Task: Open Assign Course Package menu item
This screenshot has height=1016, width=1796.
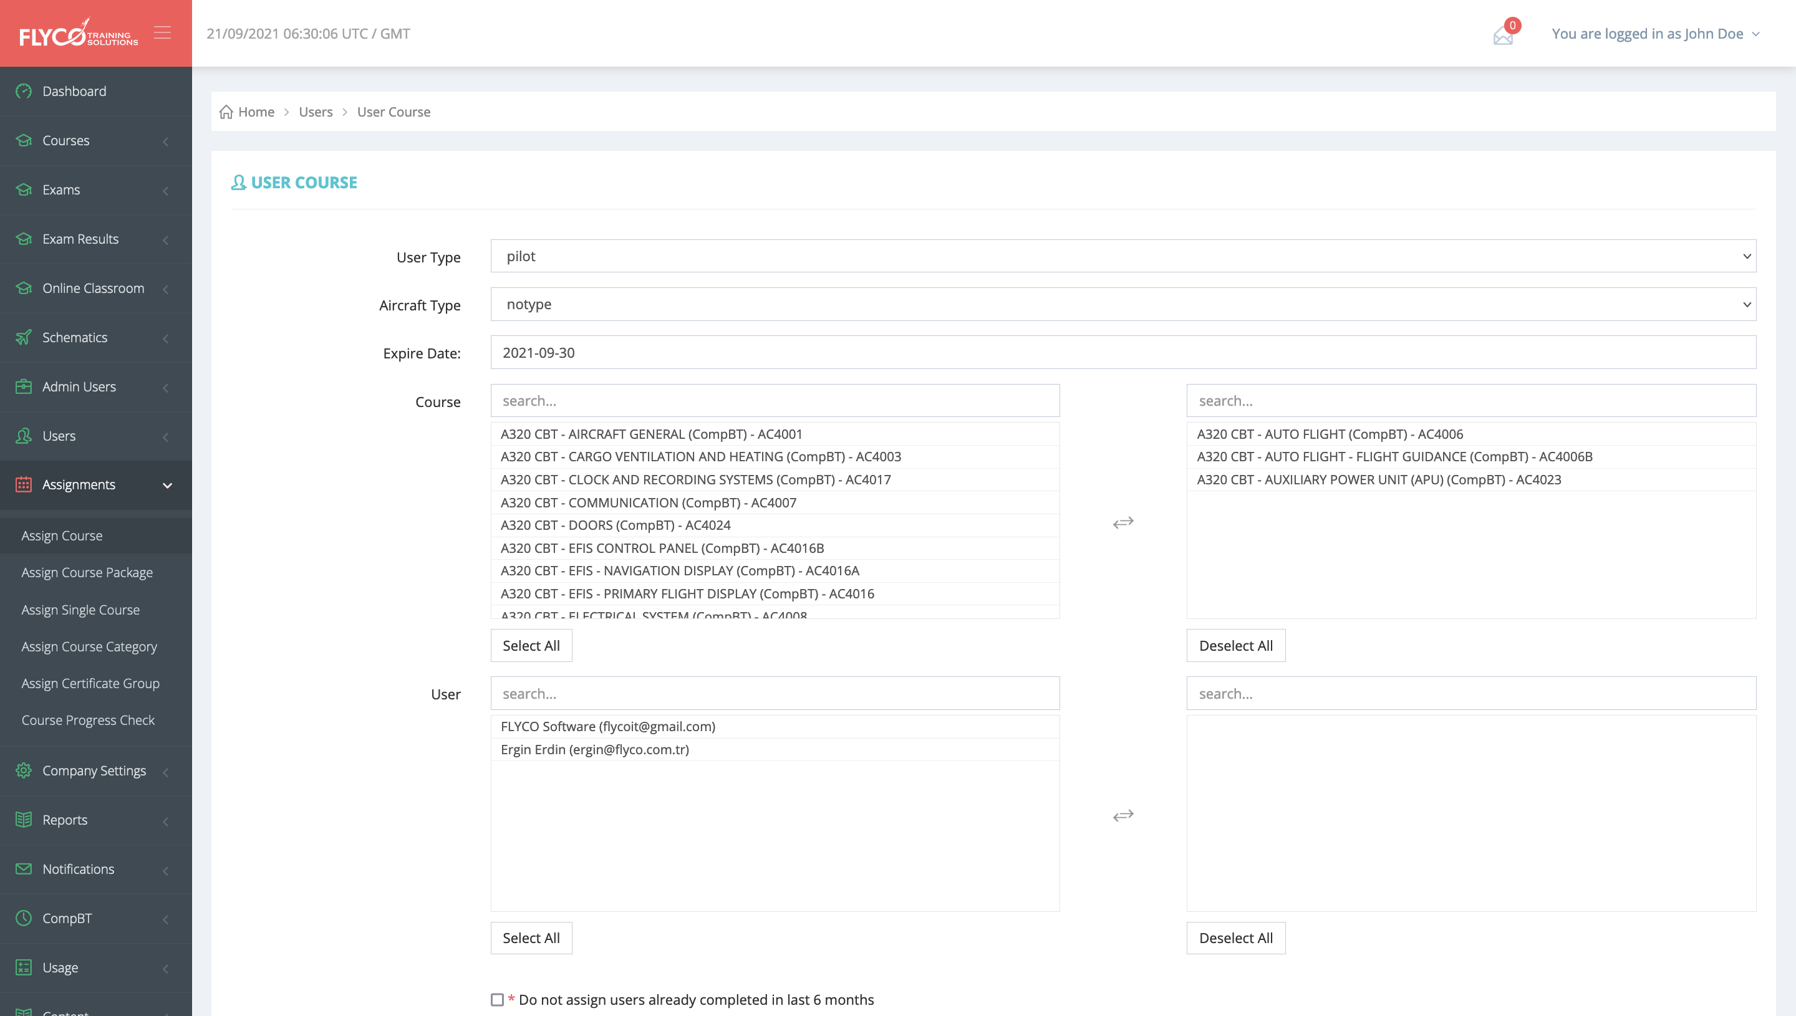Action: [x=87, y=572]
